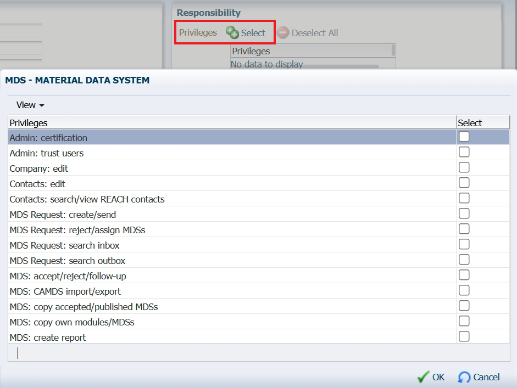Select the MDS Request: search inbox checkbox
This screenshot has width=517, height=388.
coord(464,244)
